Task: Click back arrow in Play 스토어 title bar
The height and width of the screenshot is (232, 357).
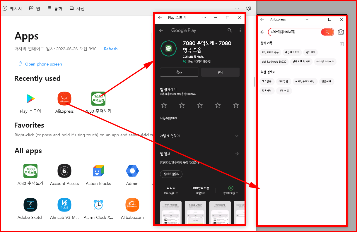Action: (x=160, y=18)
